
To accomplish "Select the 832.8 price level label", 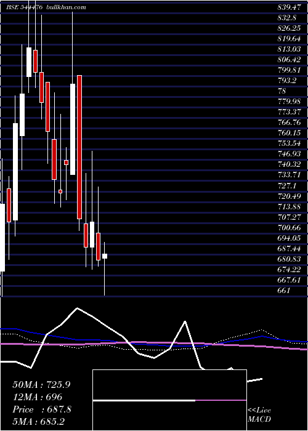I will click(x=287, y=18).
